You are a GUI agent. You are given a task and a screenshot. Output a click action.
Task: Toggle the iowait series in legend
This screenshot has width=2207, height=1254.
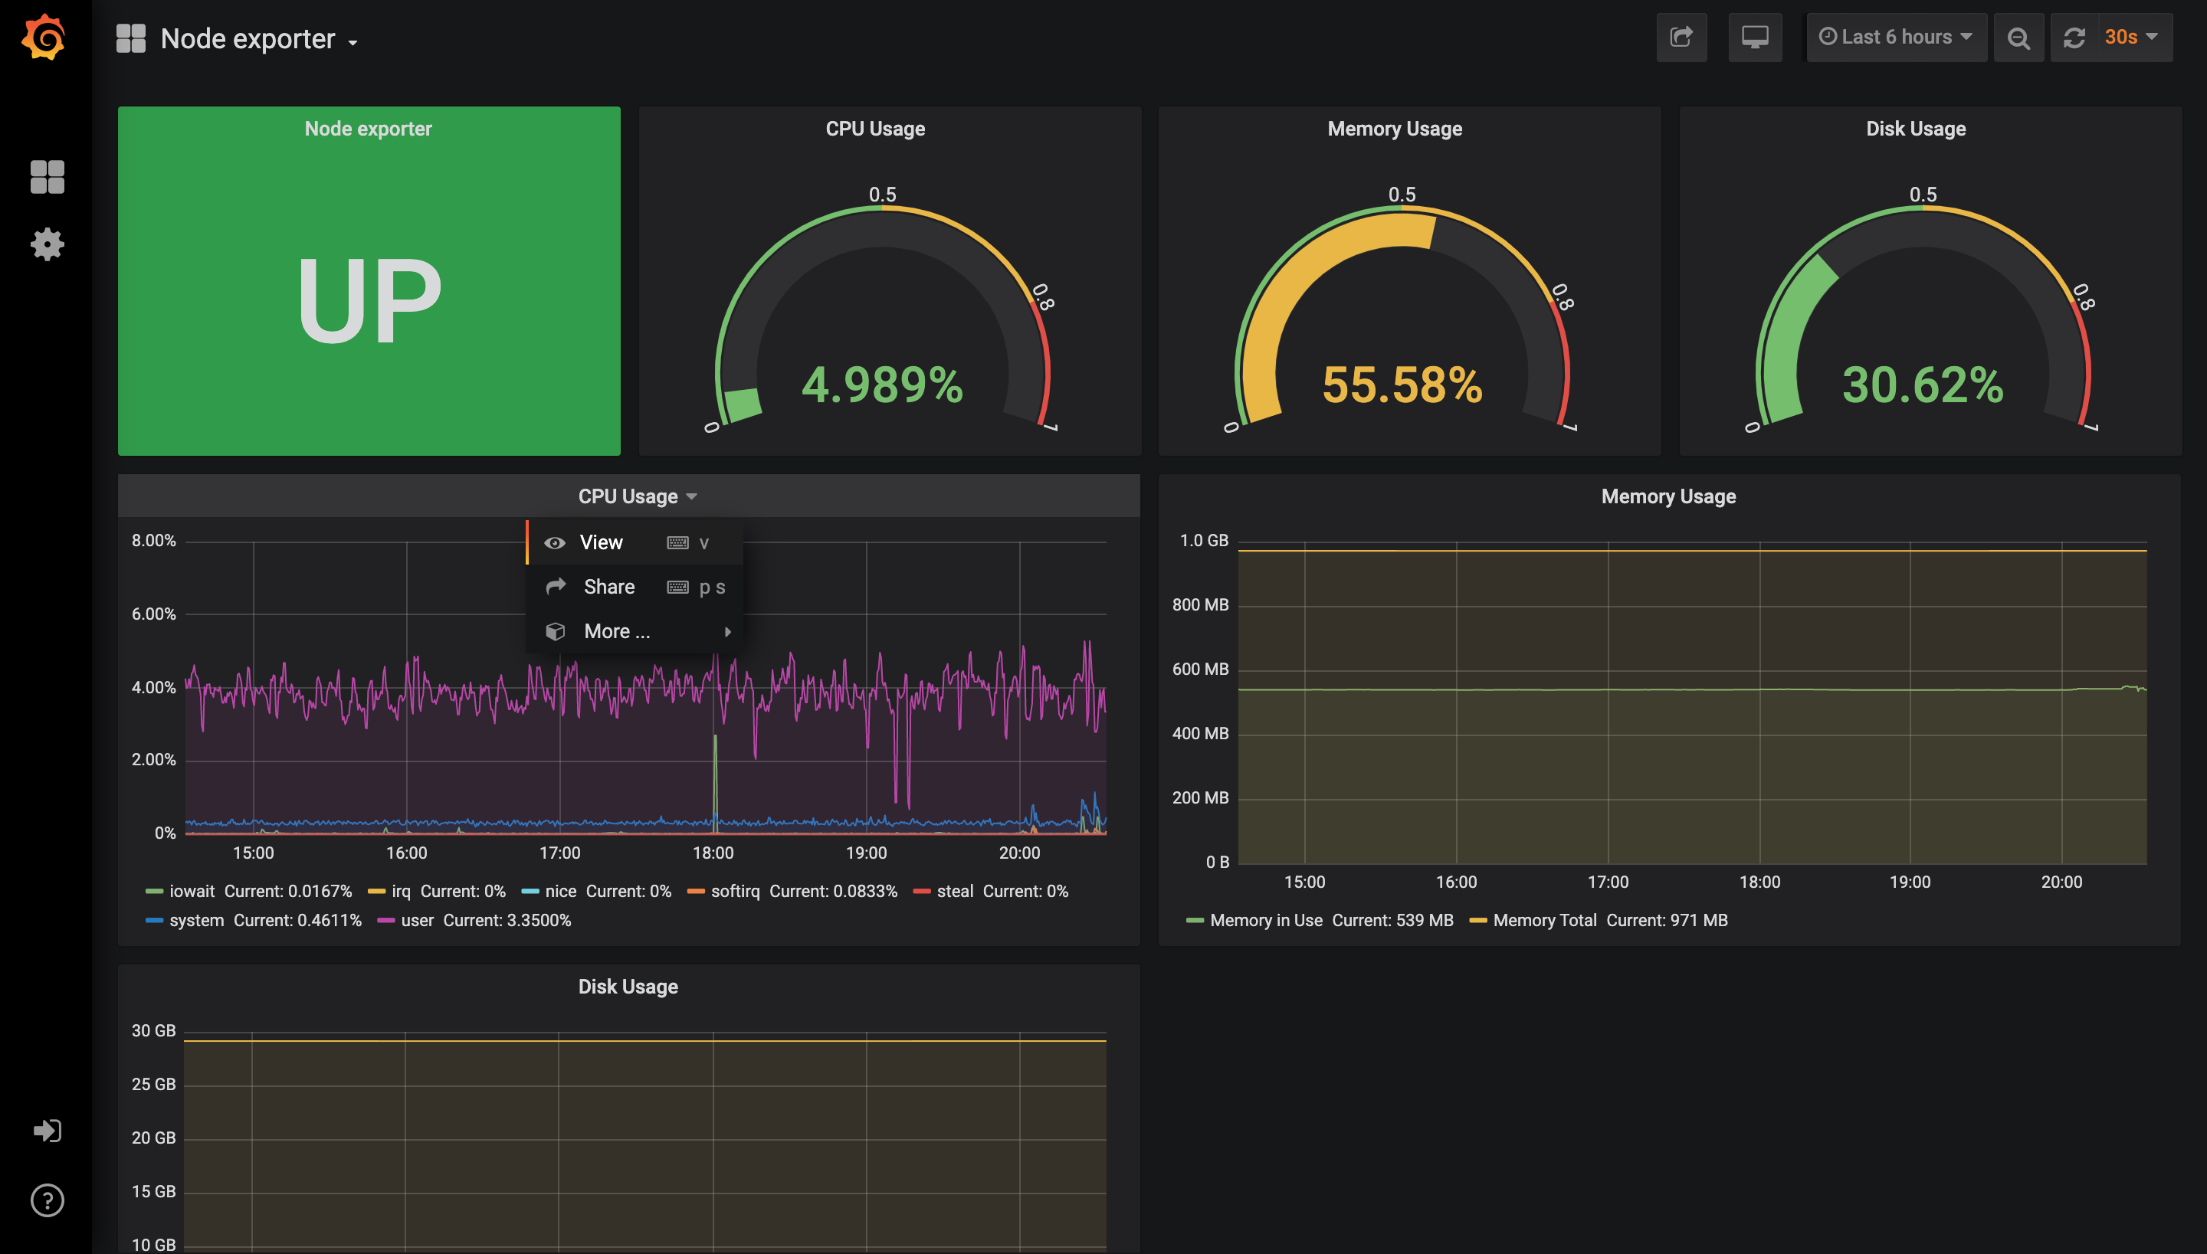pyautogui.click(x=192, y=891)
